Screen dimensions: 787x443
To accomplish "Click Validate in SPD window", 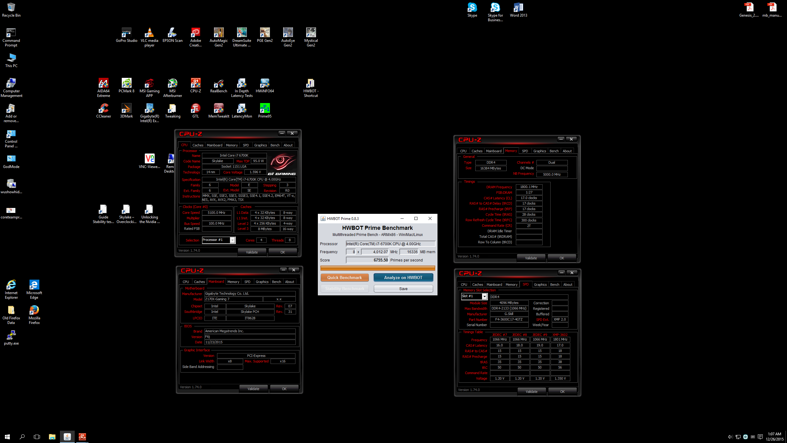I will pyautogui.click(x=532, y=392).
